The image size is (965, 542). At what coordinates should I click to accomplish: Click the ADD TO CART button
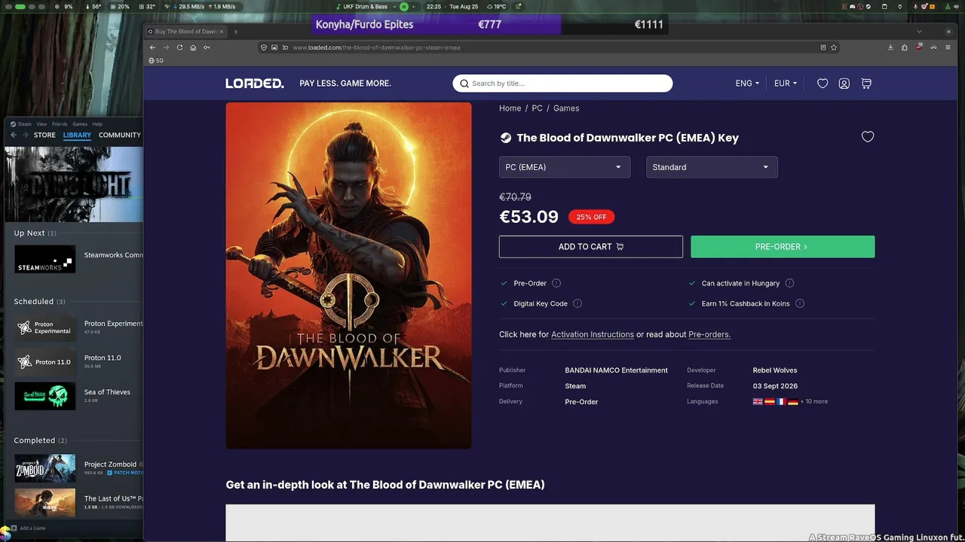pyautogui.click(x=591, y=247)
